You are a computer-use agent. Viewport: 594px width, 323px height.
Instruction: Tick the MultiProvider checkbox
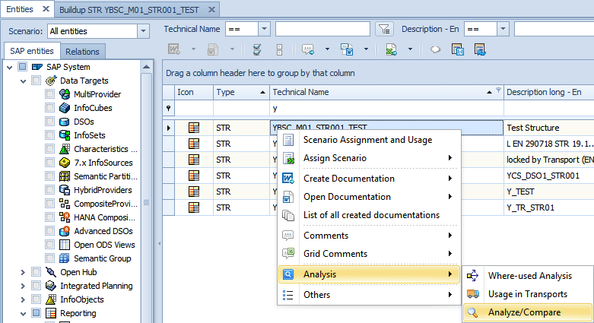pyautogui.click(x=50, y=94)
